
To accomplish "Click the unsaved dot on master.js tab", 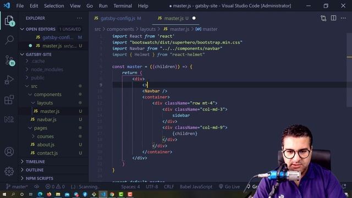I will tap(194, 18).
